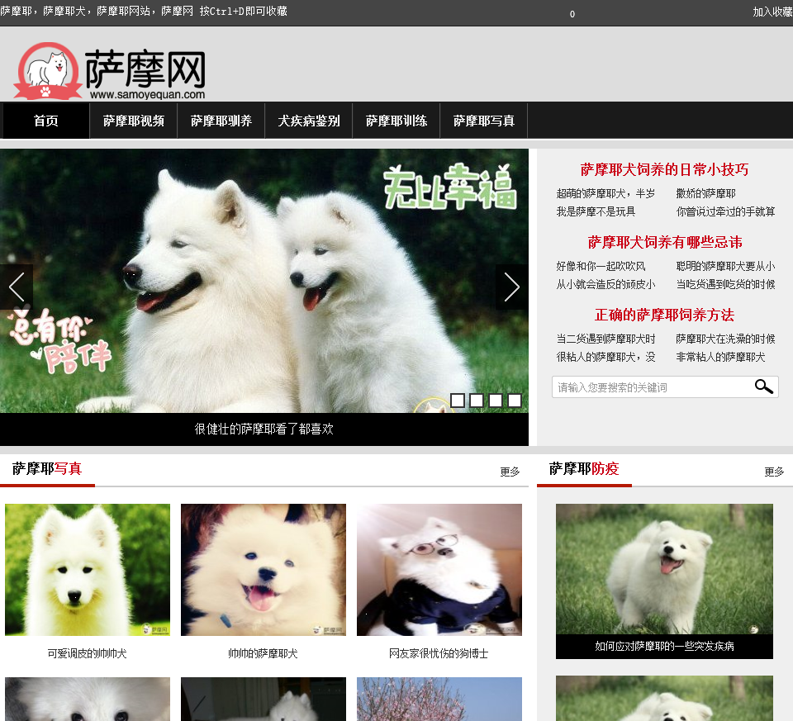Open caption 很健壮的萨摩耶看了都喜欢
This screenshot has width=793, height=721.
pyautogui.click(x=264, y=429)
